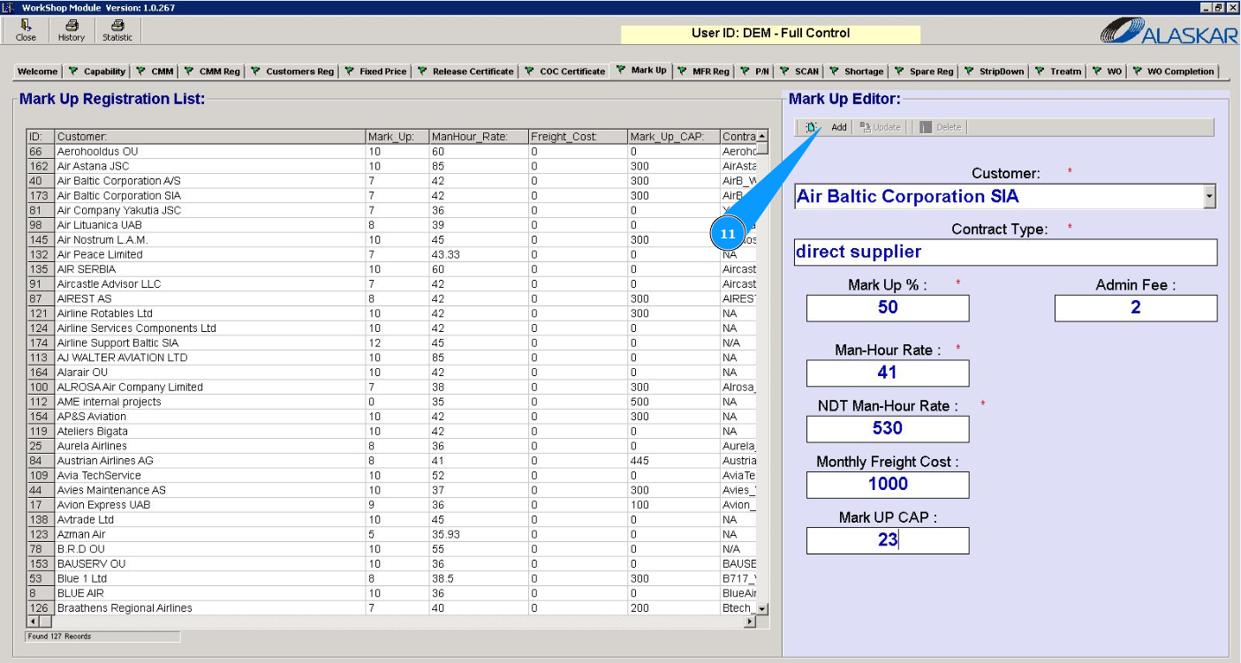Click the Delete button in the editor
1241x663 pixels.
[x=940, y=127]
